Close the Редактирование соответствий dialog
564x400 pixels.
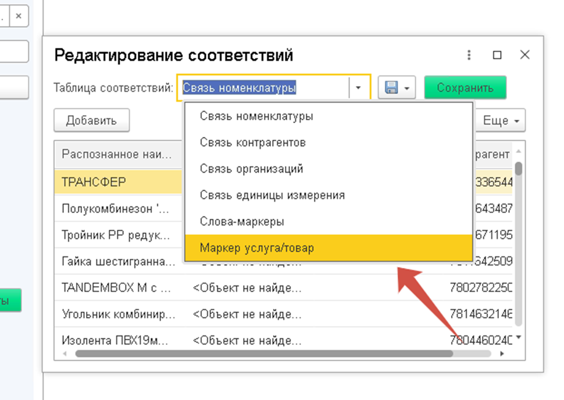point(525,55)
